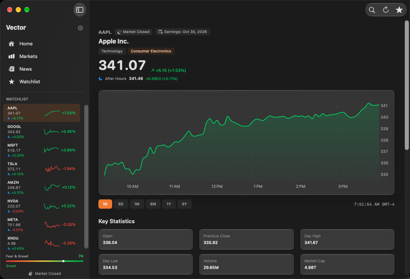This screenshot has width=410, height=279.
Task: Select AMZN in the watchlist
Action: [x=42, y=187]
